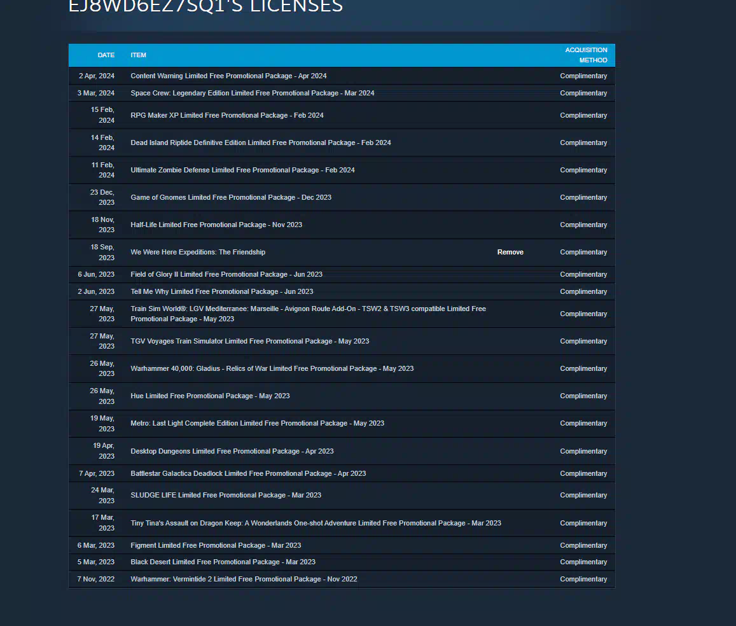Click Remove link for We Were Here Expeditions
The height and width of the screenshot is (626, 736).
510,253
